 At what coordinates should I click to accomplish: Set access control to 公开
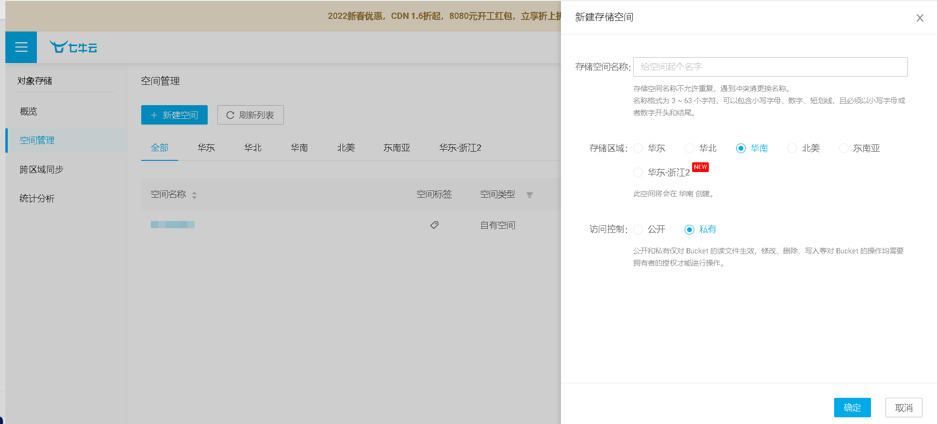[638, 229]
